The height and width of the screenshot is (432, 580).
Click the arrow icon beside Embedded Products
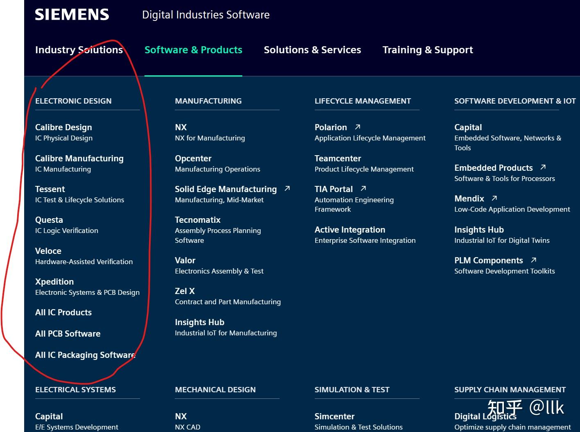click(543, 167)
